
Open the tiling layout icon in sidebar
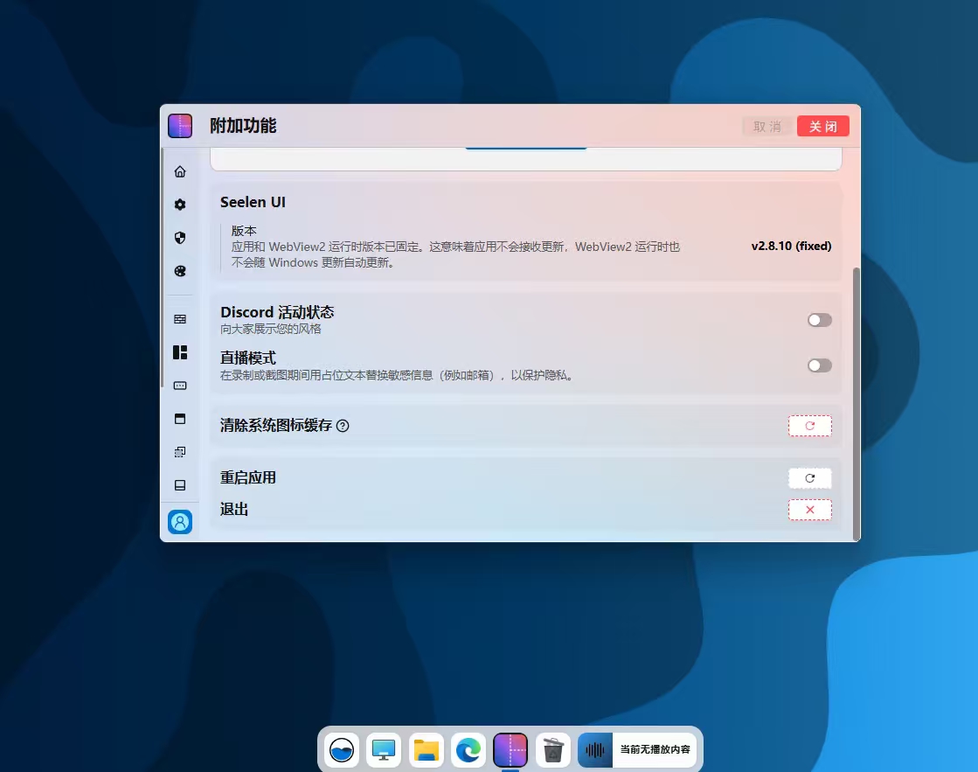180,352
